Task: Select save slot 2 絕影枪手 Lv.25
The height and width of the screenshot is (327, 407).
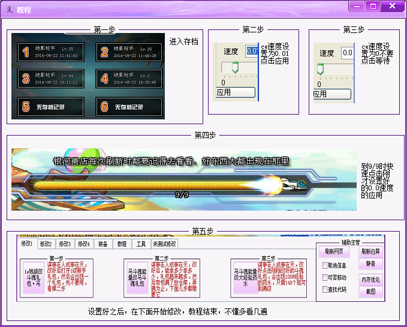Action: pos(129,52)
